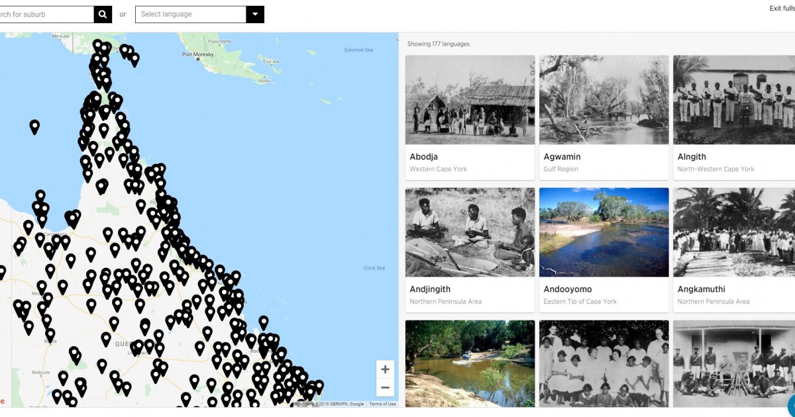Click the Port Moresby label on map
The width and height of the screenshot is (795, 417).
(199, 54)
